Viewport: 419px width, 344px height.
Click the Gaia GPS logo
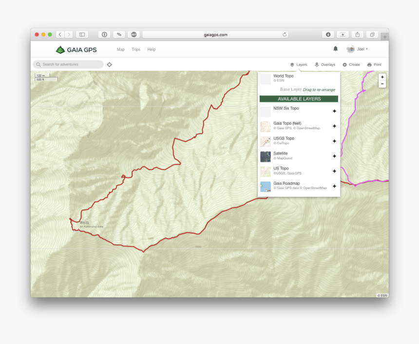tap(76, 50)
